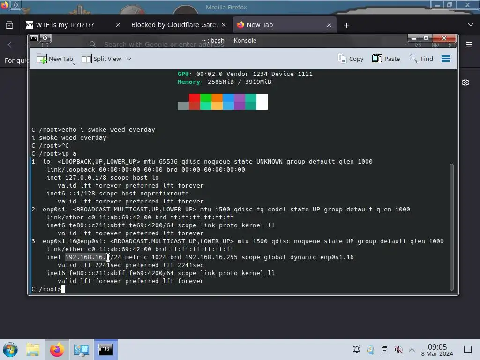Switch to Konsole via taskbar icon

coord(105,350)
